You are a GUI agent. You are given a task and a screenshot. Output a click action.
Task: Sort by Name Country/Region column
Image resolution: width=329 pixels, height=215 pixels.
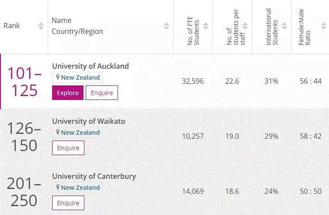coord(166,26)
